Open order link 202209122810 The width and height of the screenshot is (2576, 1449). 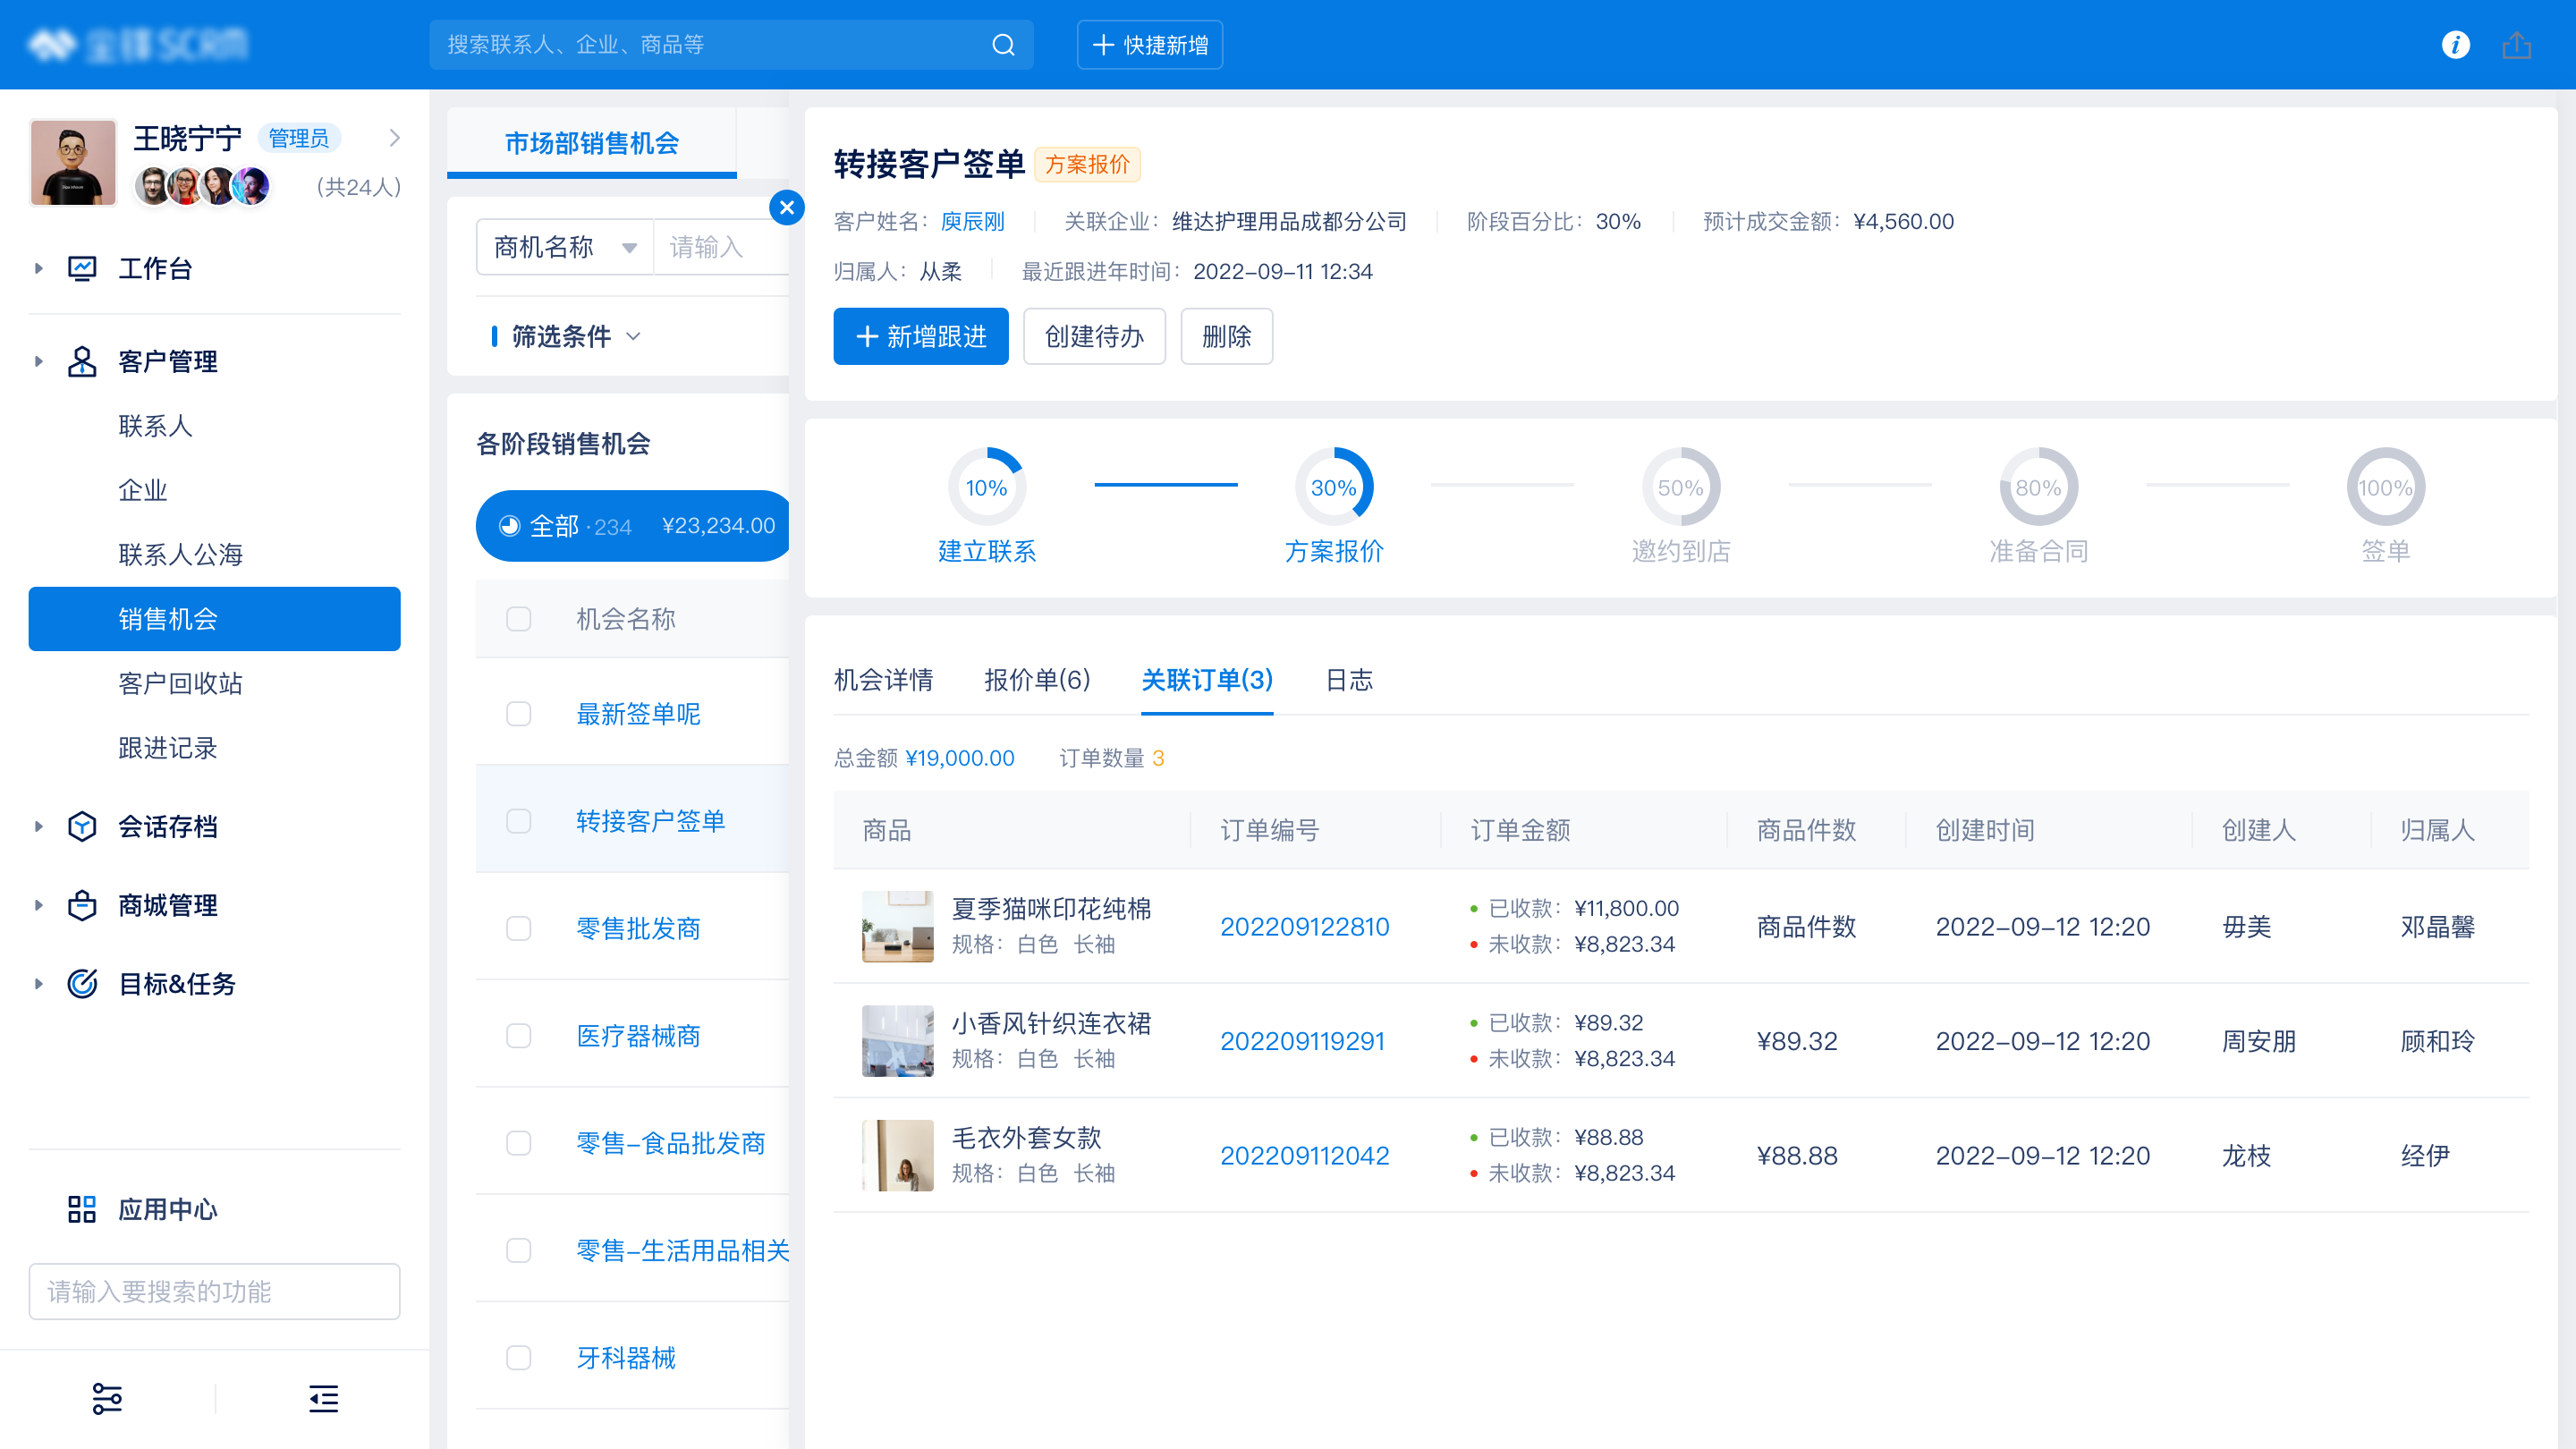pos(1304,926)
